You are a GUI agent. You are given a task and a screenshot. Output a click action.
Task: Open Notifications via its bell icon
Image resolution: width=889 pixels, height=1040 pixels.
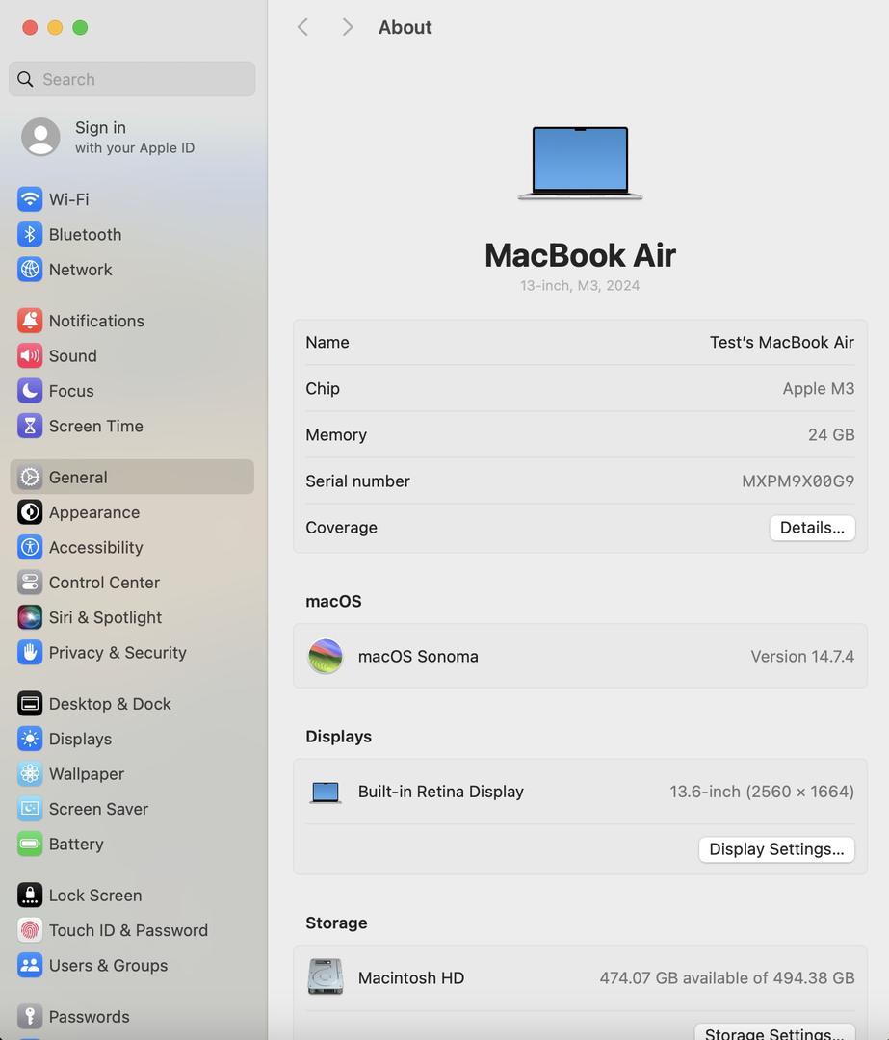tap(30, 321)
